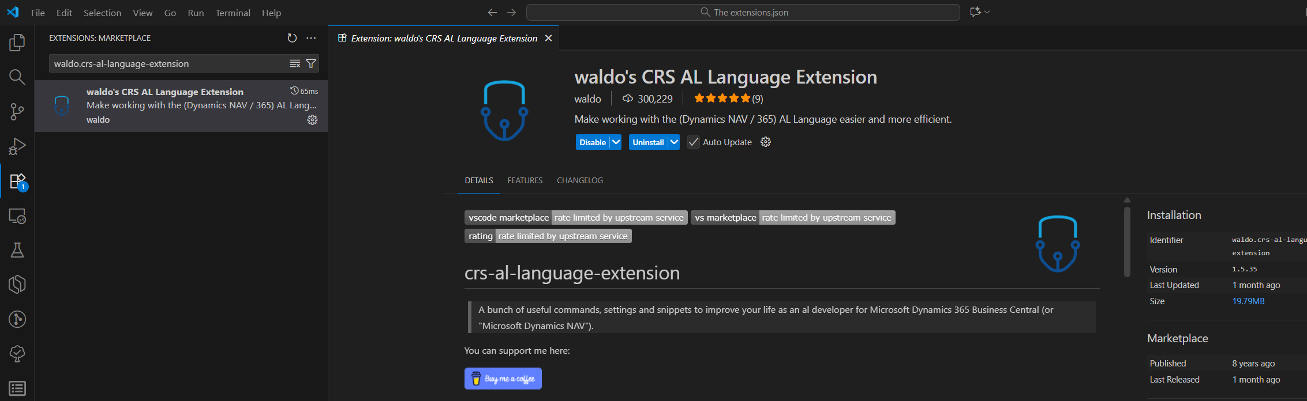
Task: Click the Disable button
Action: tap(593, 142)
